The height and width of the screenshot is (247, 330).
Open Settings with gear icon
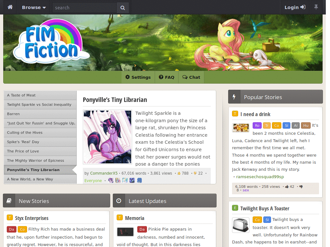(138, 77)
